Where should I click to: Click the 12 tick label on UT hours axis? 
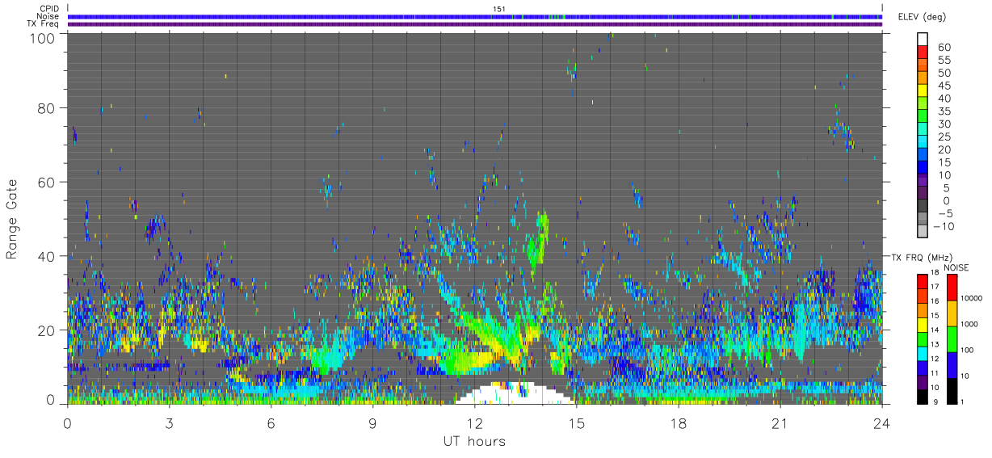475,423
